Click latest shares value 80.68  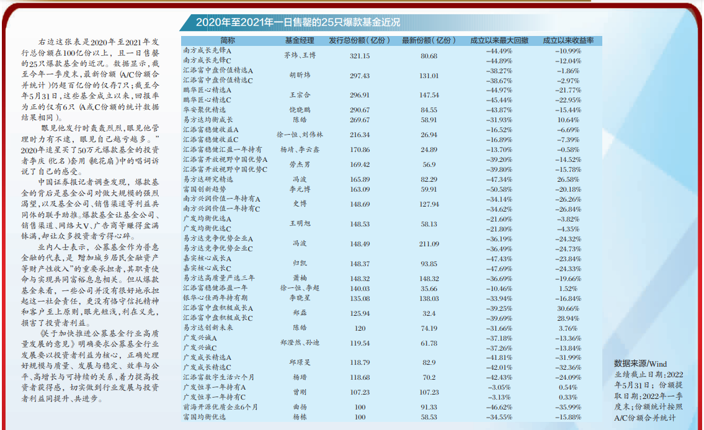pos(429,56)
